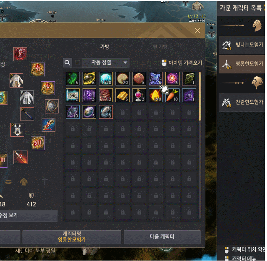Click the magnifier search icon in bag

click(67, 63)
